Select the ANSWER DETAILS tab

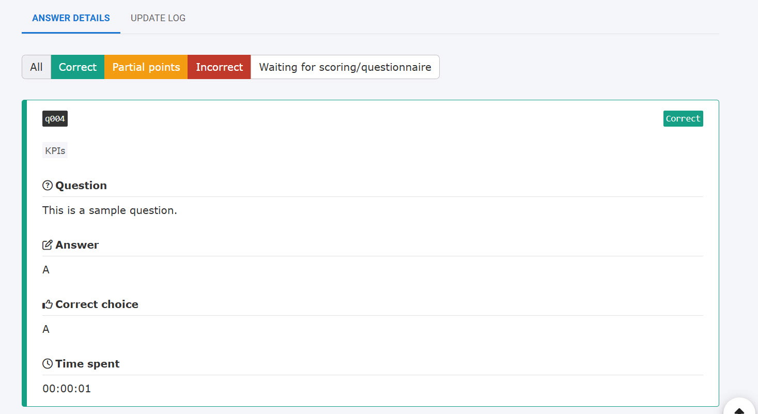point(71,18)
